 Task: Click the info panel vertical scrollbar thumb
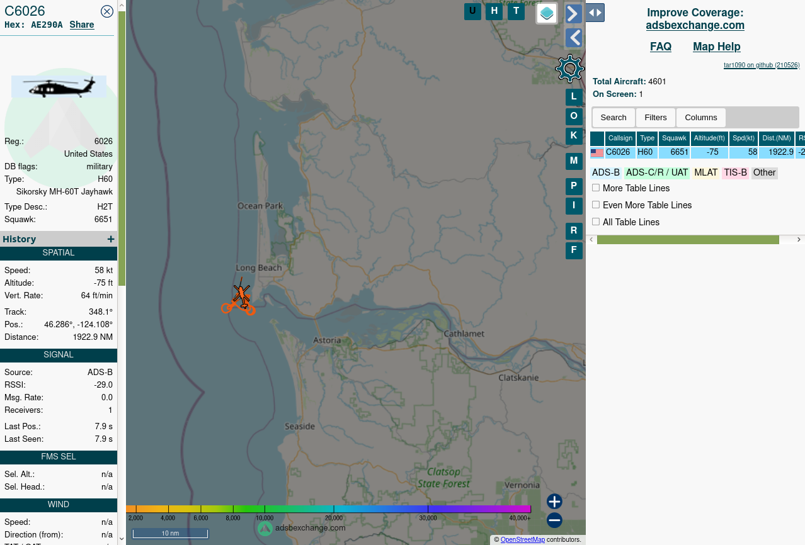(122, 148)
